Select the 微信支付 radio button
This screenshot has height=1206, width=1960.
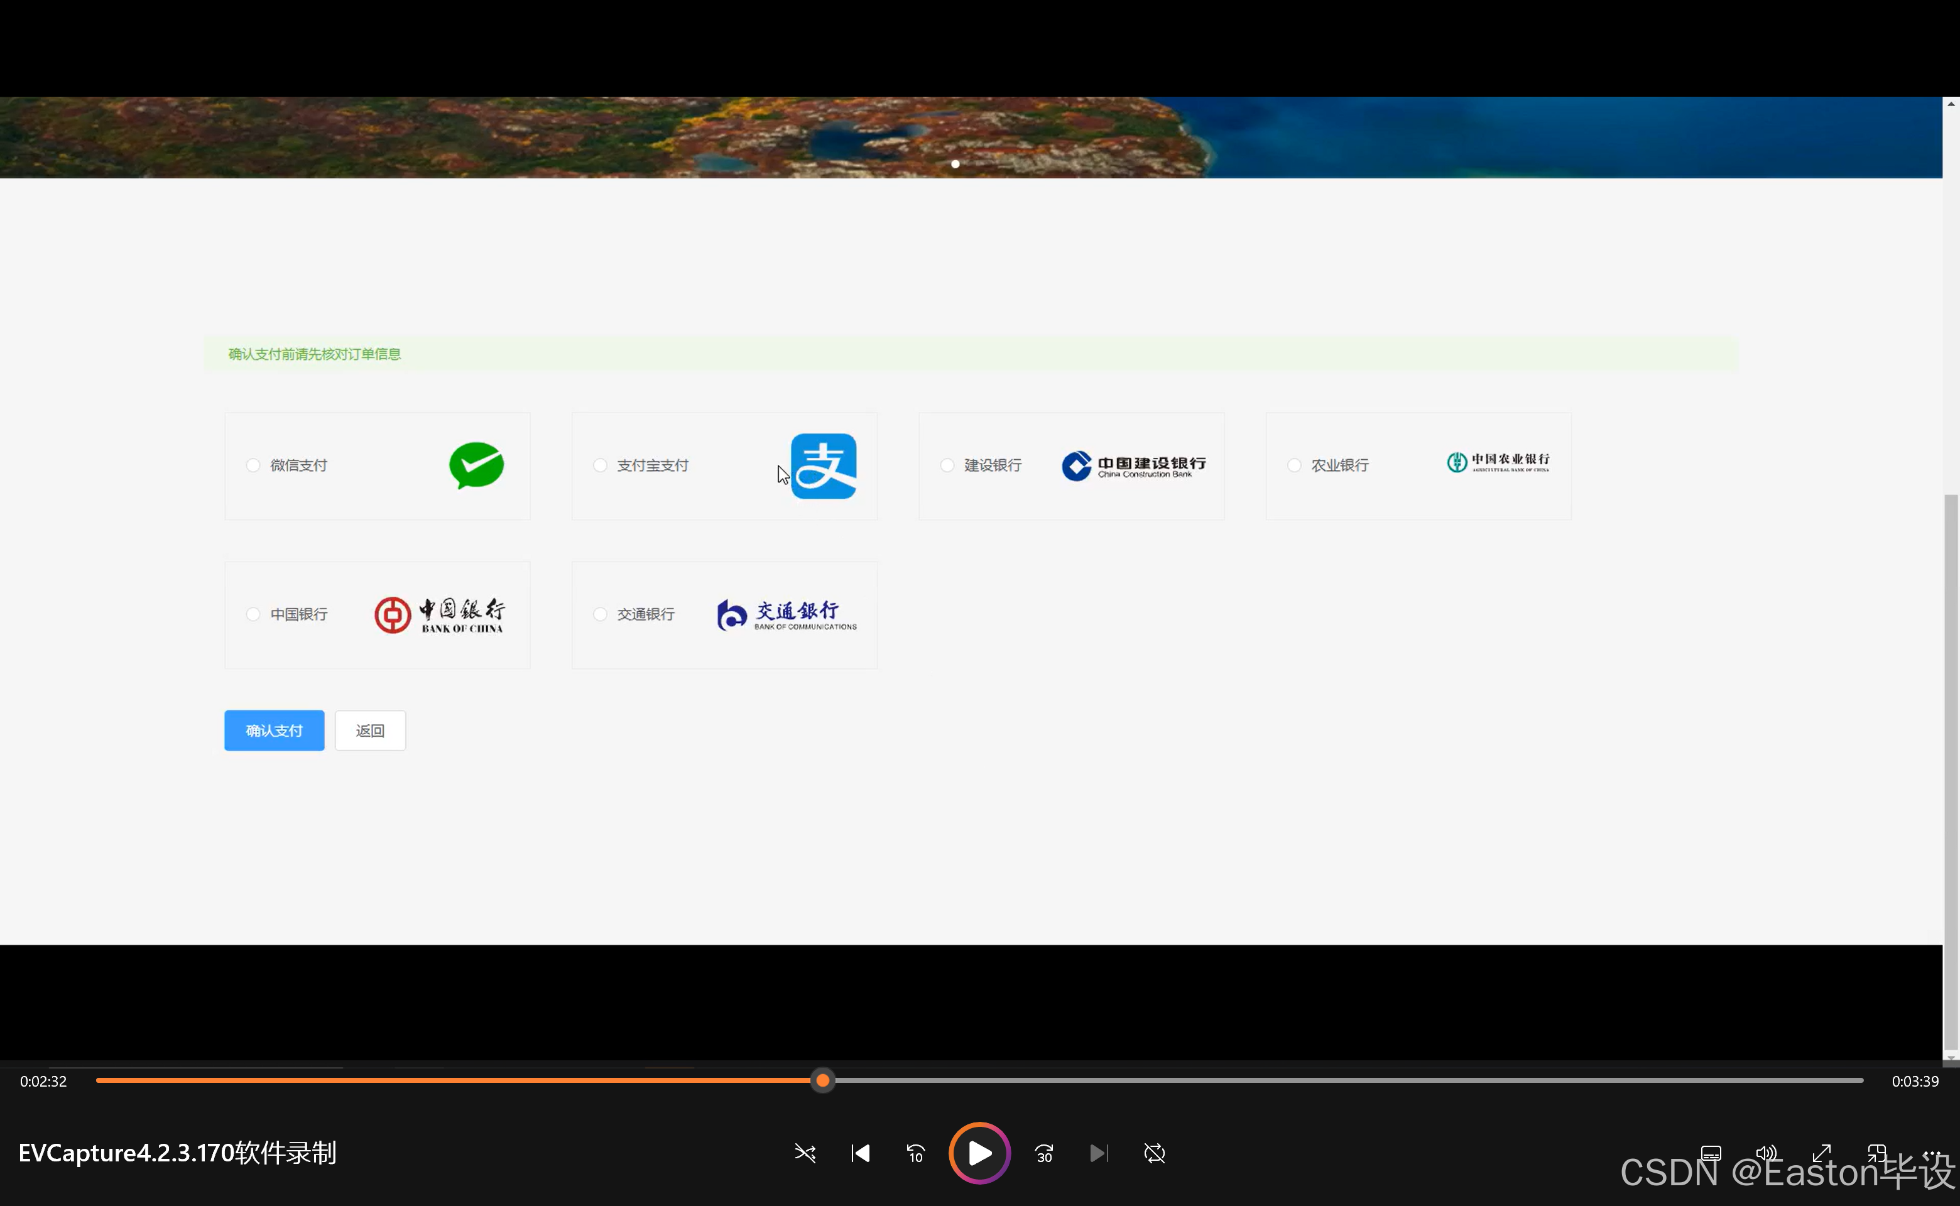point(253,465)
